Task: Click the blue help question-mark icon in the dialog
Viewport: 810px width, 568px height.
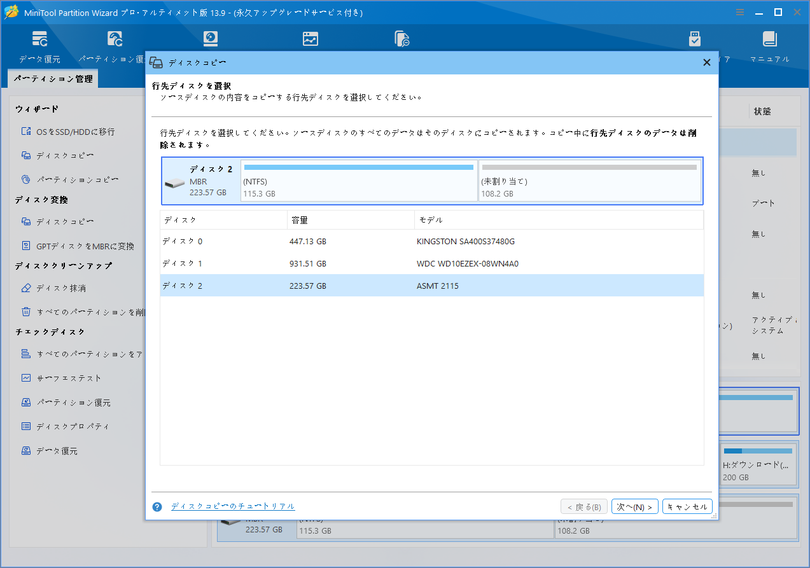Action: [x=157, y=507]
